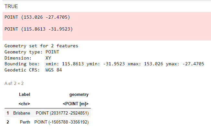Select the Brisbane label cell
This screenshot has width=211, height=130.
pyautogui.click(x=22, y=113)
